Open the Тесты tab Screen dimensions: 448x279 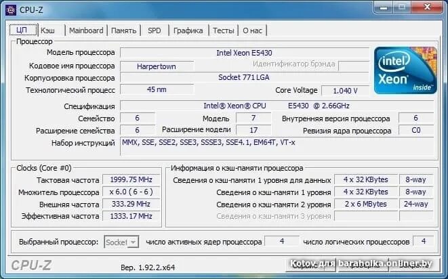coord(224,30)
